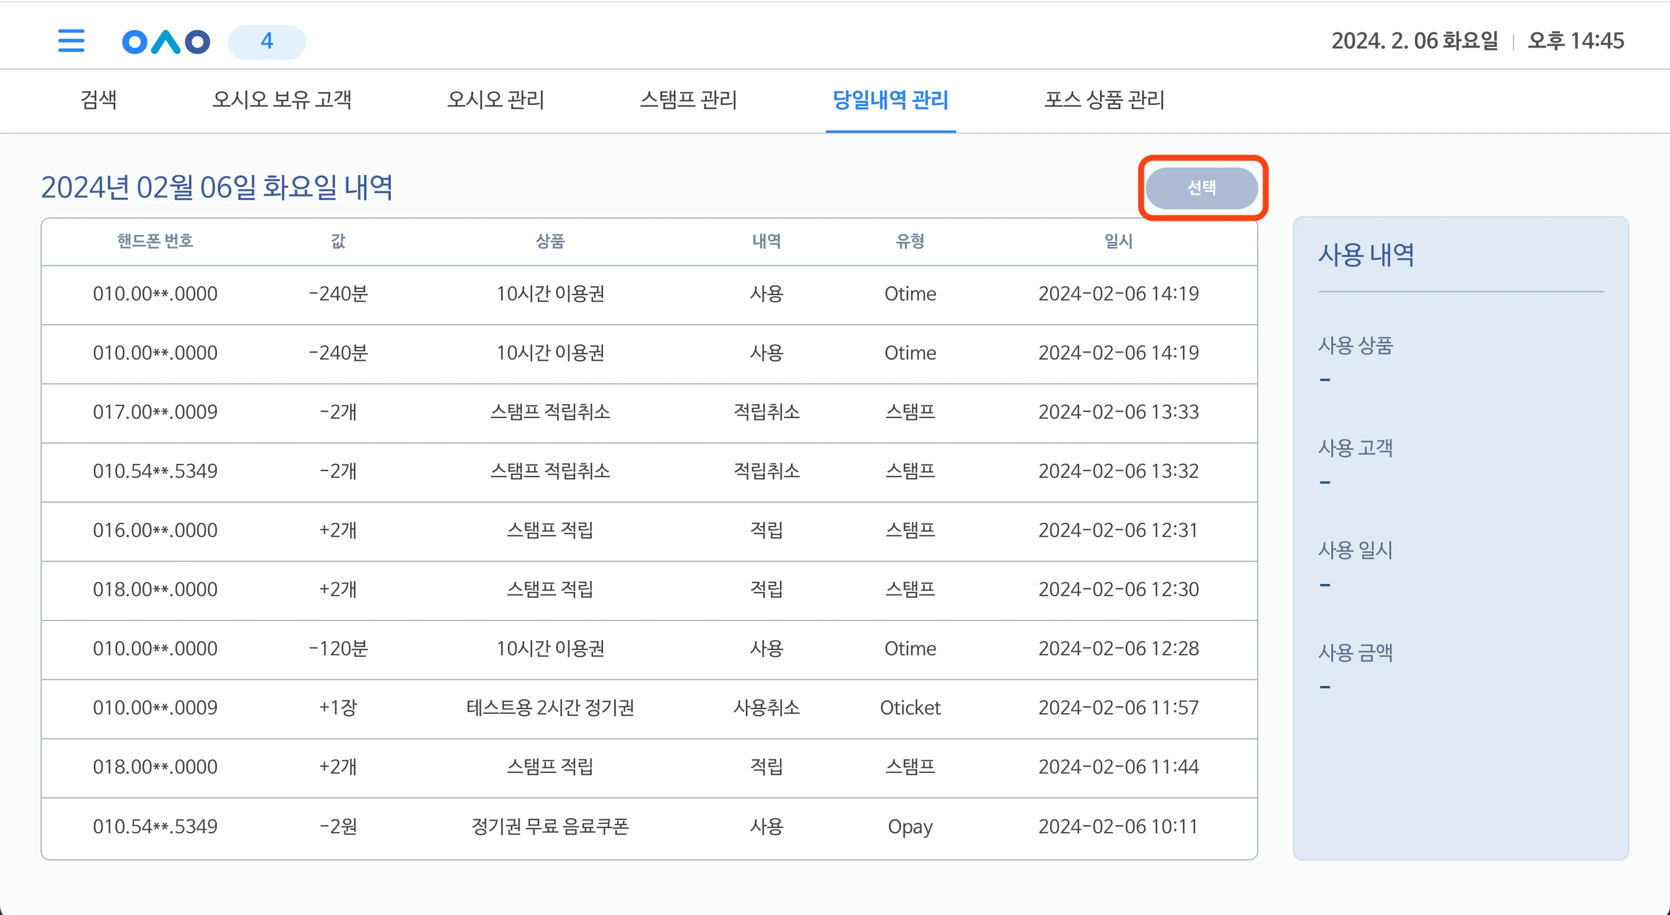Image resolution: width=1670 pixels, height=915 pixels.
Task: Click the 상품 column header
Action: tap(550, 241)
